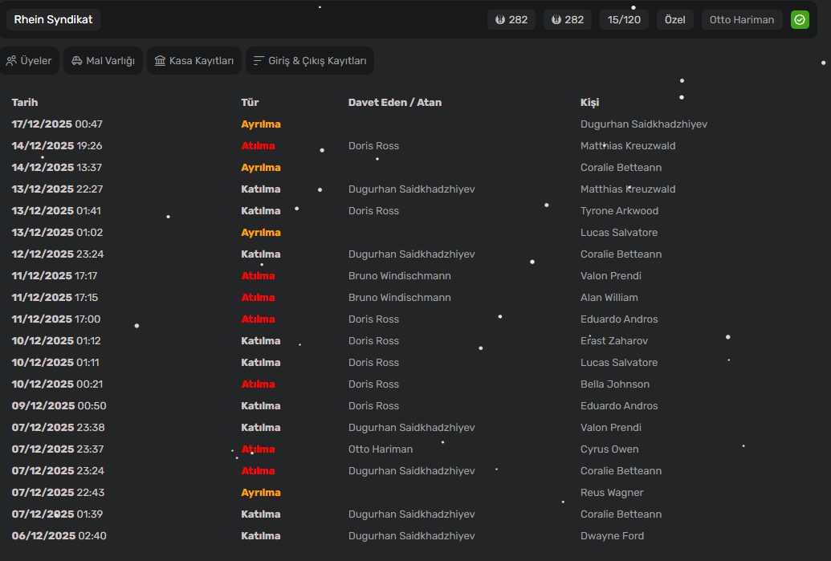Viewport: 831px width, 561px height.
Task: Click Doris Ross in the 13/12/2025 01:41 row
Action: click(x=373, y=211)
